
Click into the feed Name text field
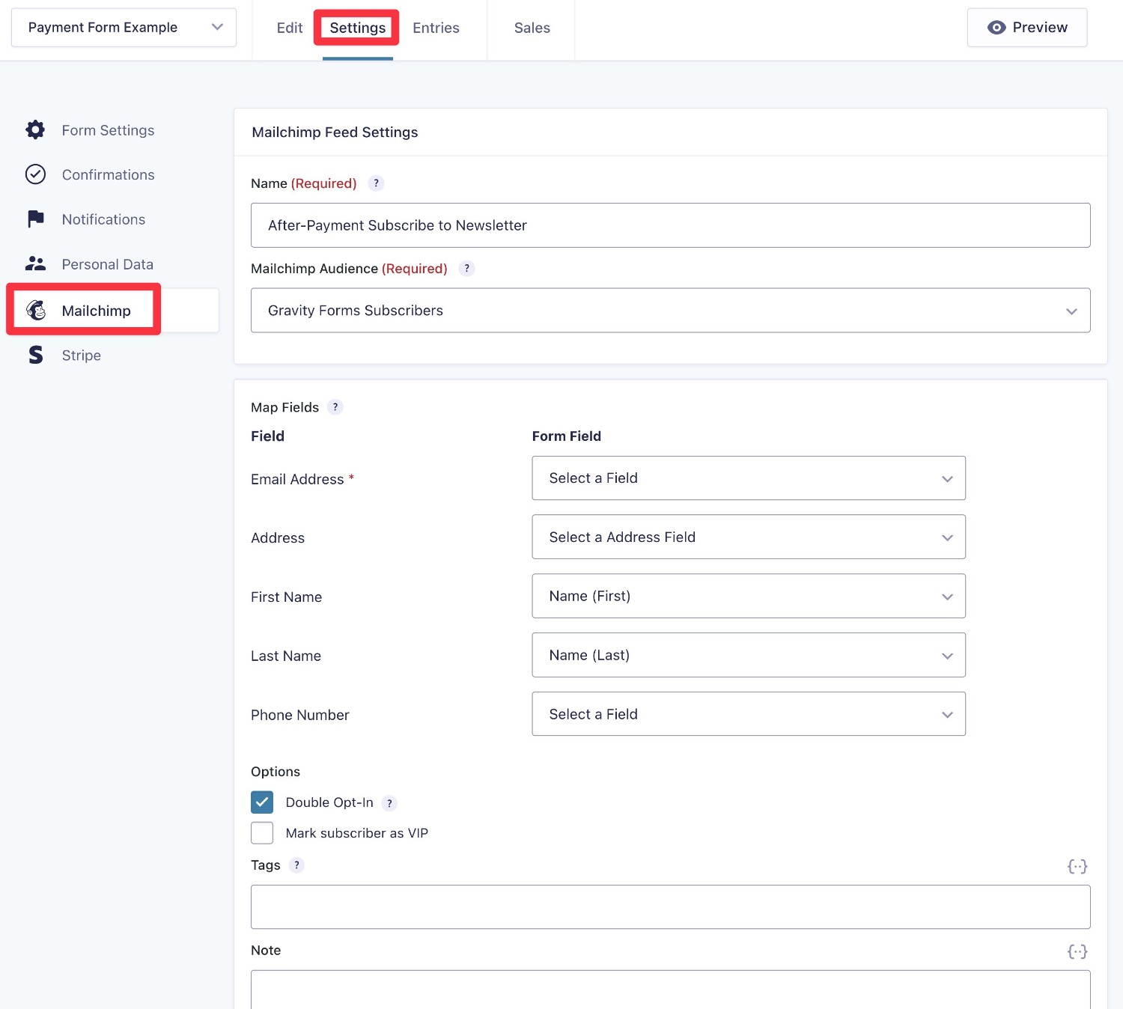(x=670, y=225)
